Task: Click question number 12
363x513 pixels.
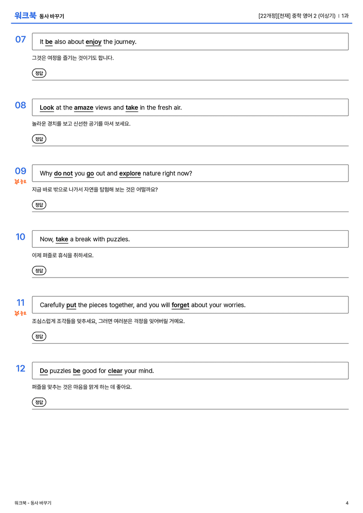Action: coord(20,369)
